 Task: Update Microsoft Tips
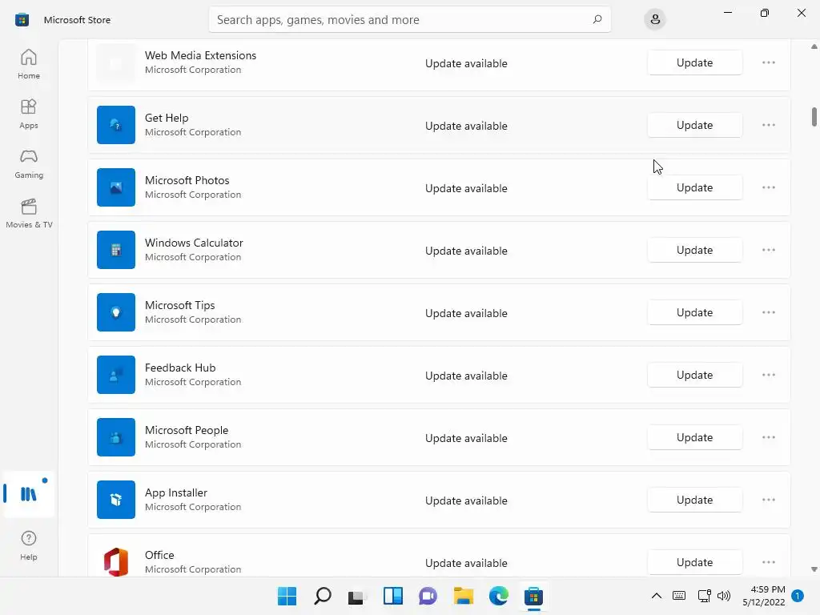point(694,312)
